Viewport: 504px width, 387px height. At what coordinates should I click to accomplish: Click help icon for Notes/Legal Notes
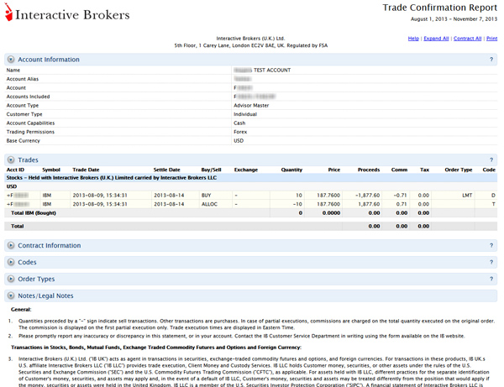point(491,295)
